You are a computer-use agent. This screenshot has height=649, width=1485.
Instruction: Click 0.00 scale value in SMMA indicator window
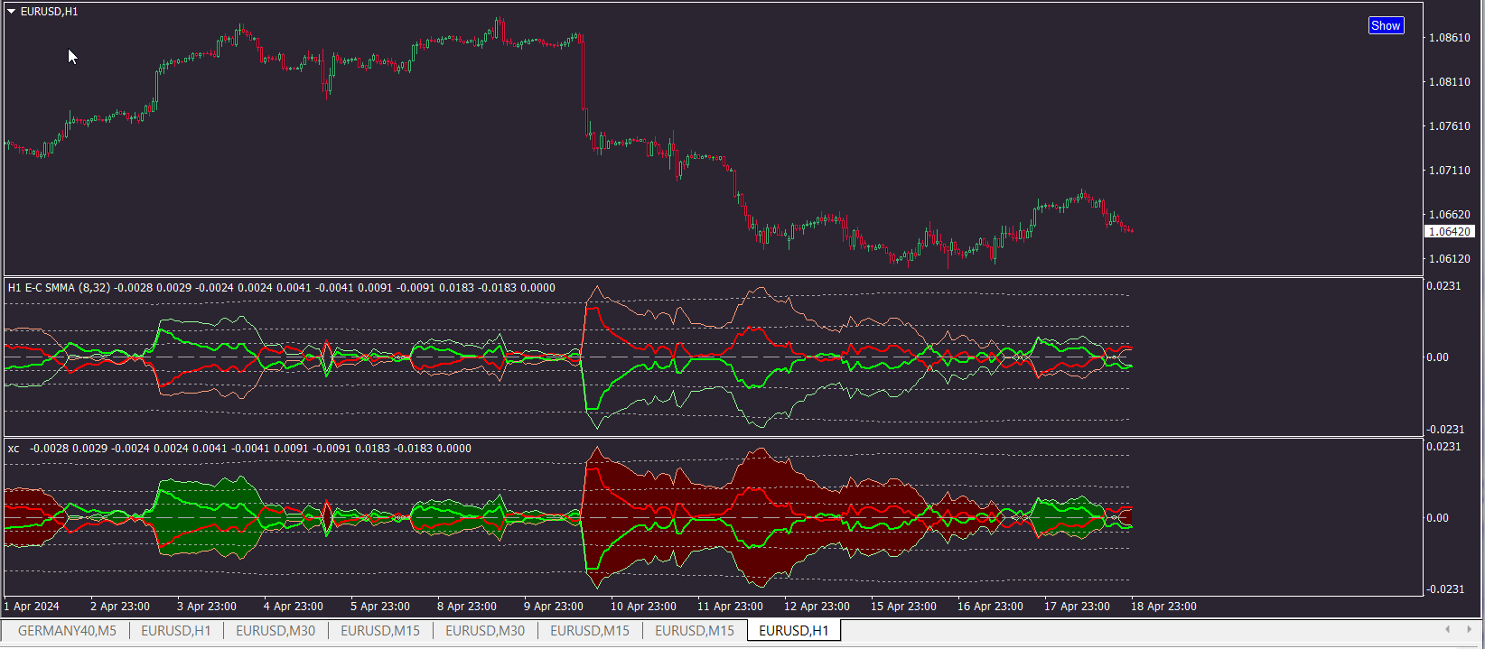1437,357
